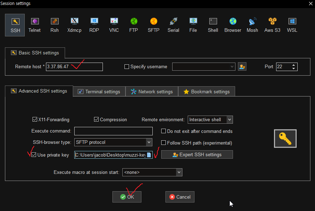Select the Mosh session icon
315x211 pixels.
pyautogui.click(x=252, y=25)
